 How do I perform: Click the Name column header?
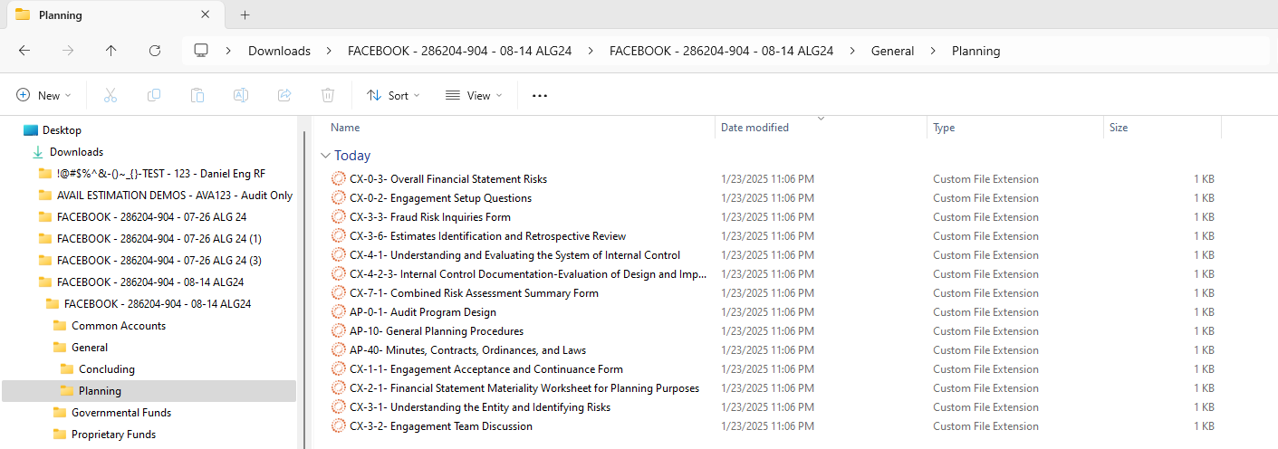(345, 128)
